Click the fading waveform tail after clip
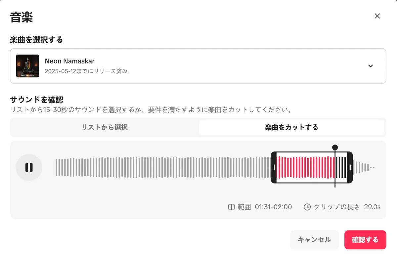Image resolution: width=397 pixels, height=257 pixels. coord(364,167)
